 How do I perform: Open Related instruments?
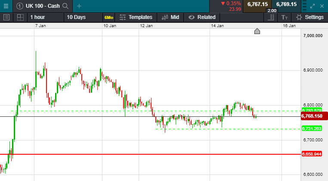pyautogui.click(x=202, y=17)
